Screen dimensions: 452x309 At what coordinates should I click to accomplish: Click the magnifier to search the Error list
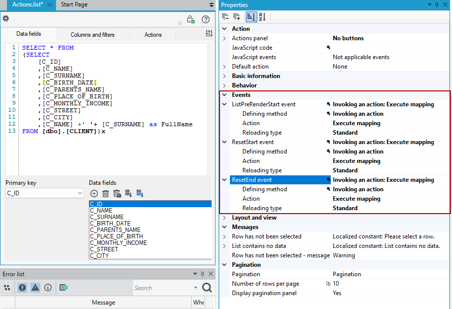tap(207, 287)
